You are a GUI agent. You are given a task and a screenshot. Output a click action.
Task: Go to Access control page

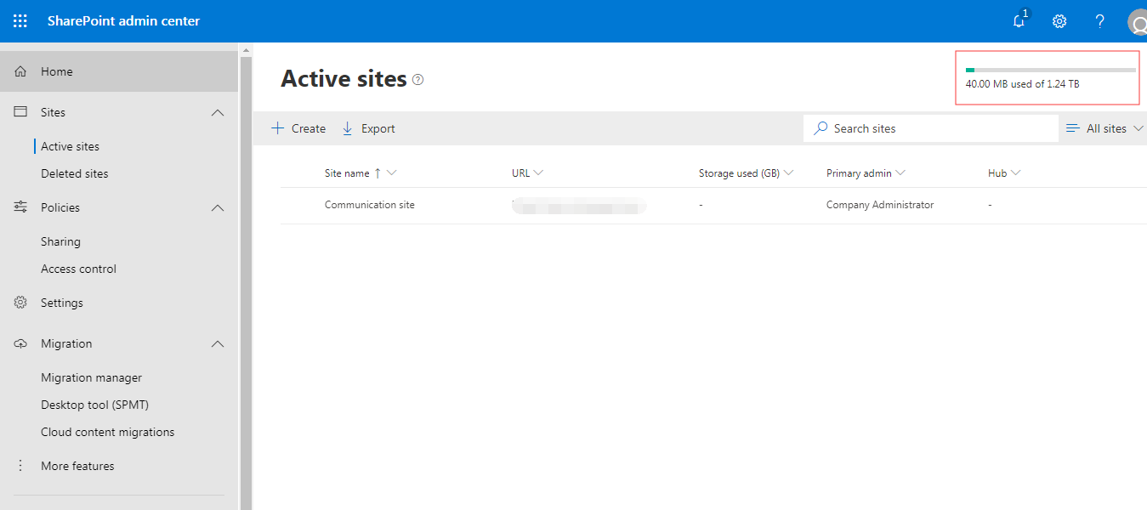tap(78, 269)
